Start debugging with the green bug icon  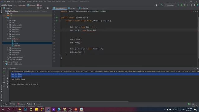(182, 5)
